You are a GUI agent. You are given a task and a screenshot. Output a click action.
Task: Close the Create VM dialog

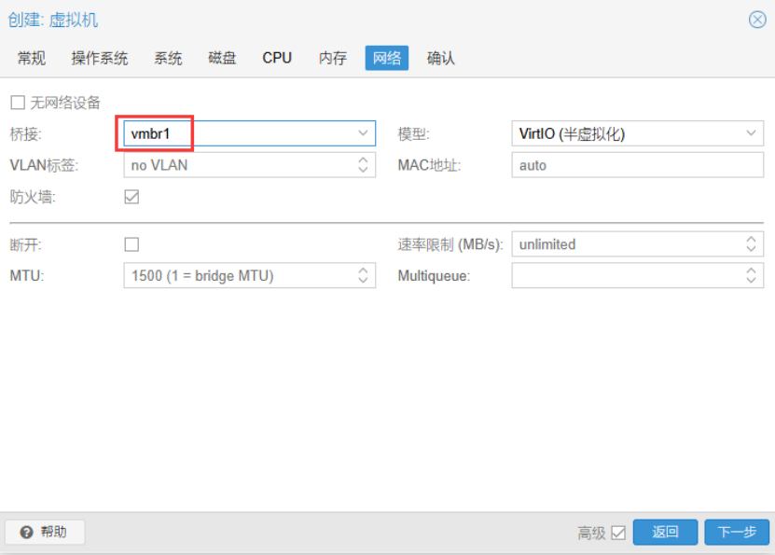pyautogui.click(x=757, y=20)
